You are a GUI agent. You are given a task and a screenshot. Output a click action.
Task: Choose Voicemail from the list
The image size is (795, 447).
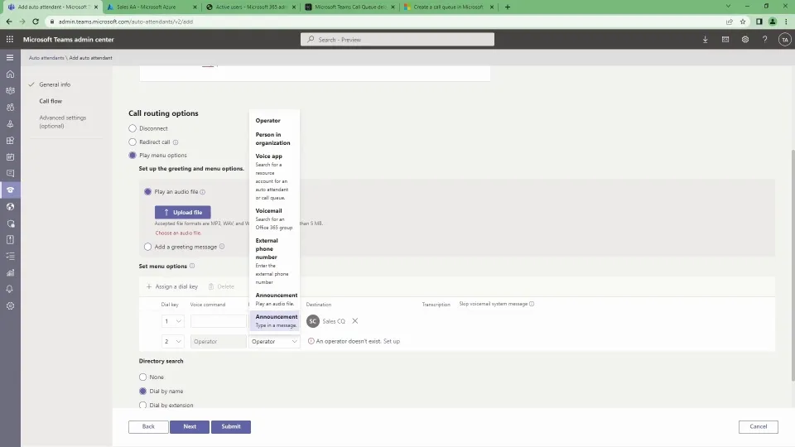point(274,219)
